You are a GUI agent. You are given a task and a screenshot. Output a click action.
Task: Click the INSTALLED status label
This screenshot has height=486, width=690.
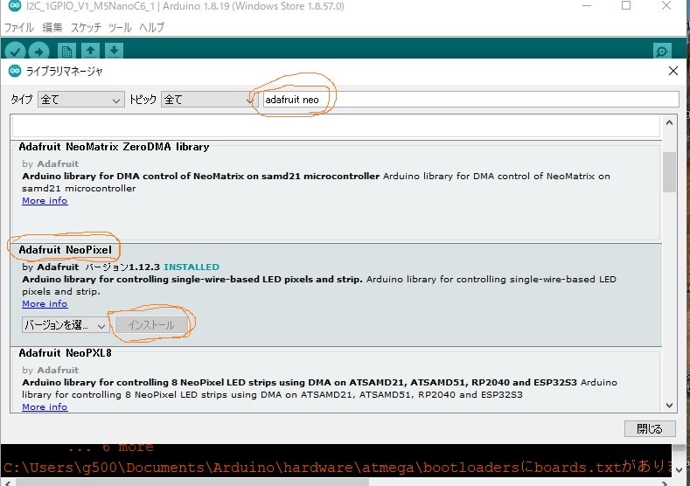pos(192,267)
